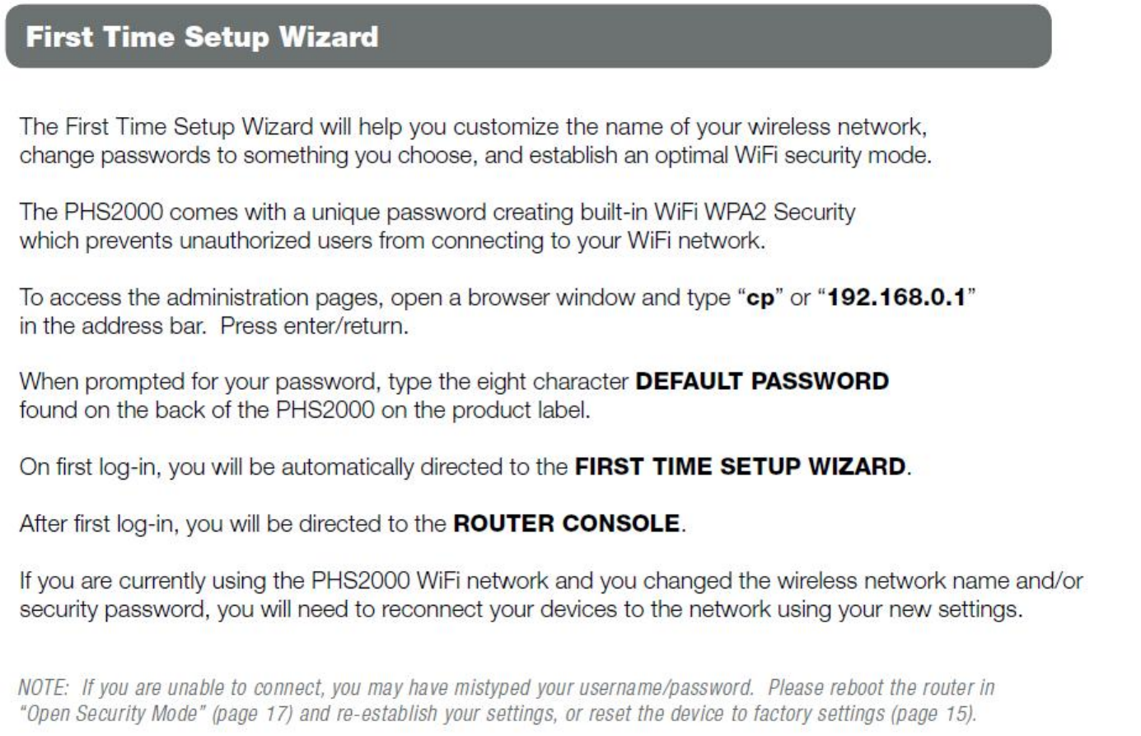
Task: Click the paragraph starting "If you are currently"
Action: (x=550, y=596)
